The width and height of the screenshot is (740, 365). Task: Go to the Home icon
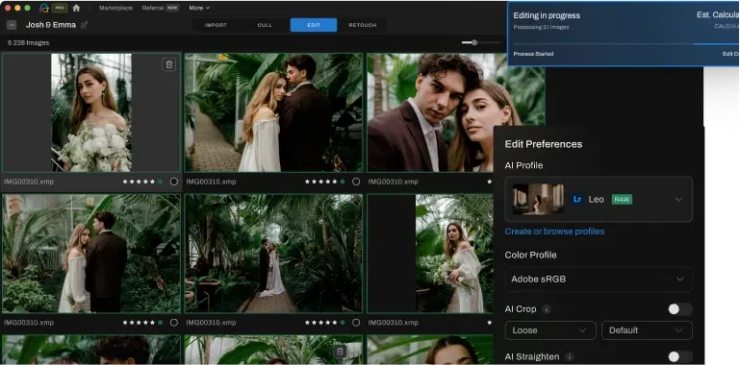tap(76, 8)
